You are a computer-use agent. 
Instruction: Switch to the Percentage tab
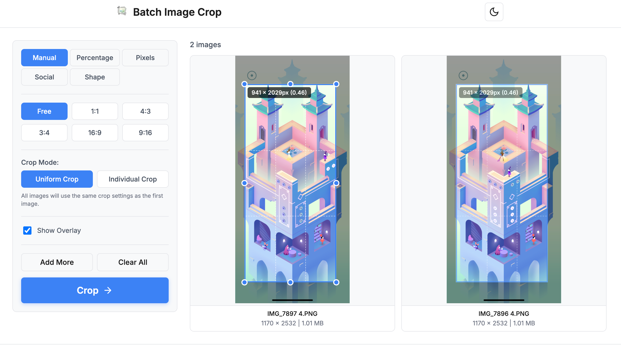coord(95,58)
